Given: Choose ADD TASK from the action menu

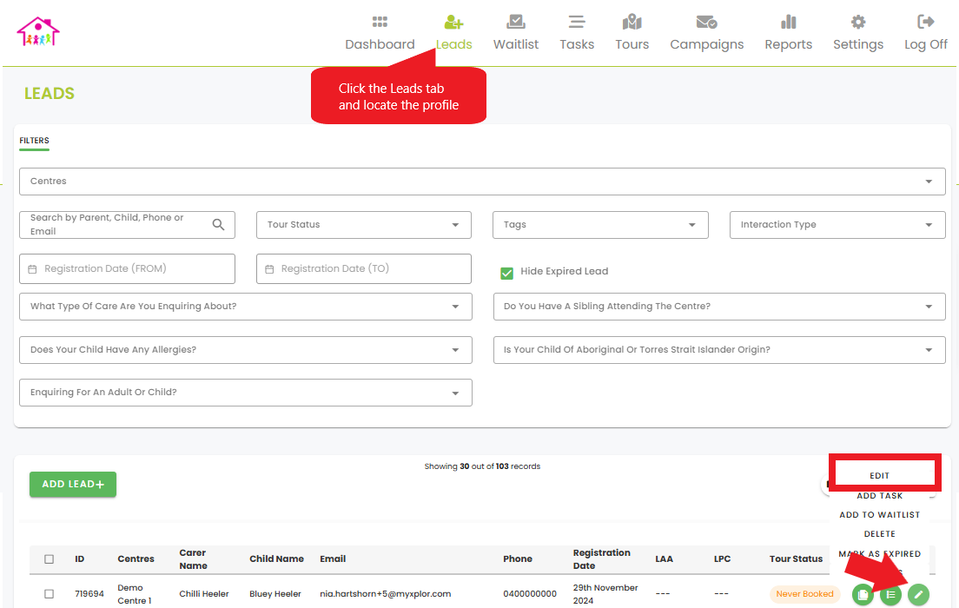Looking at the screenshot, I should (x=879, y=496).
